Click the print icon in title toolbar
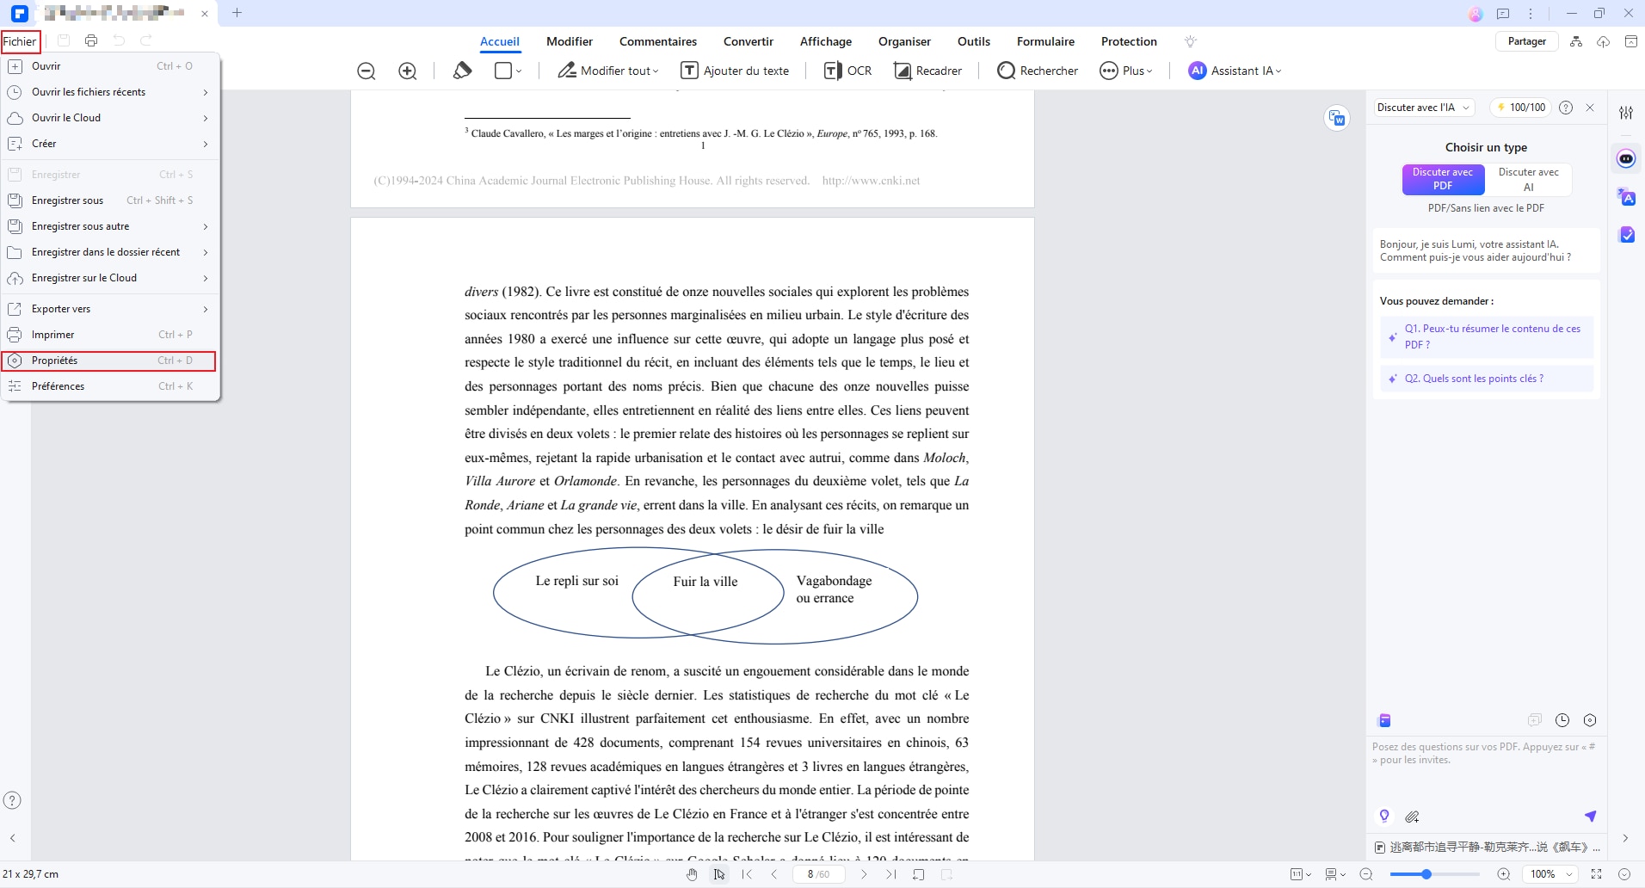 click(x=91, y=40)
